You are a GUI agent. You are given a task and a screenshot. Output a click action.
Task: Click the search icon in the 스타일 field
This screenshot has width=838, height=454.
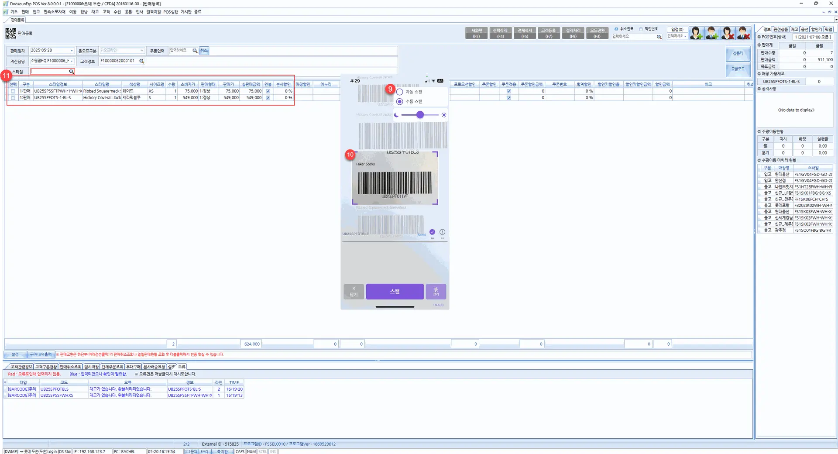[x=71, y=72]
